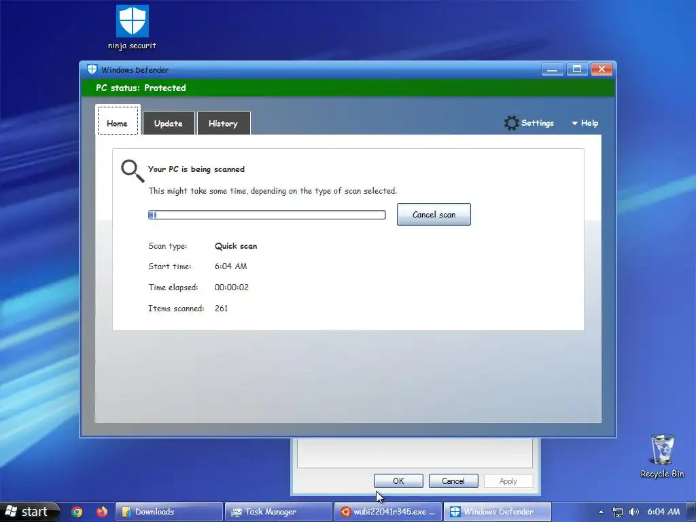This screenshot has width=696, height=522.
Task: Switch to Task Manager in taskbar
Action: 278,512
